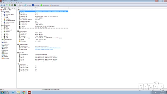Select the Package Type row

tap(44, 33)
